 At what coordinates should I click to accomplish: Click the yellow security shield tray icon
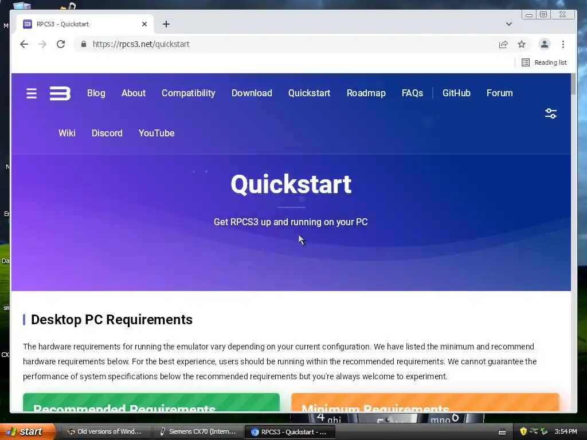pyautogui.click(x=523, y=431)
